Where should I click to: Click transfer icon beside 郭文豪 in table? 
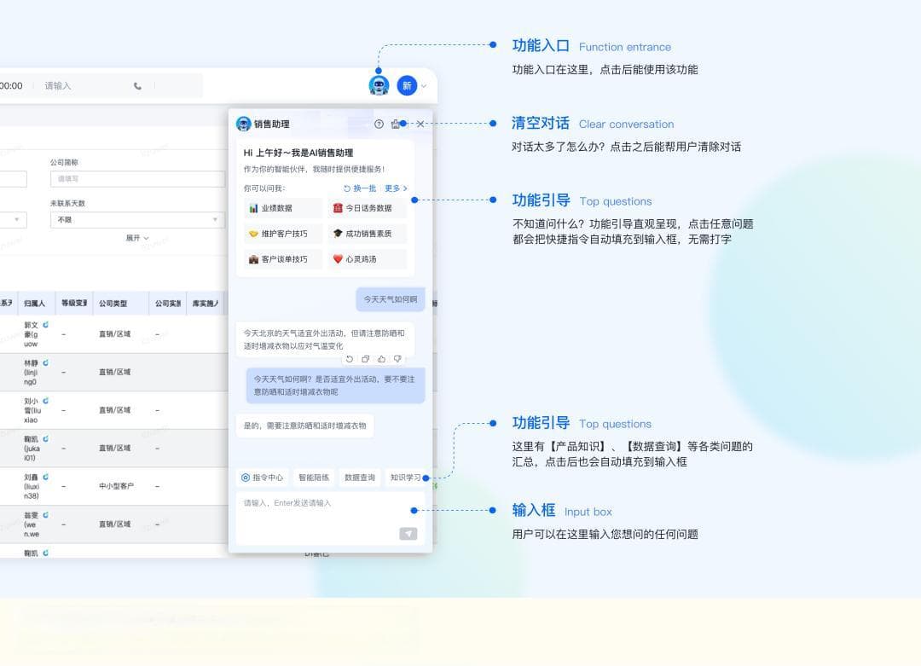tap(45, 325)
